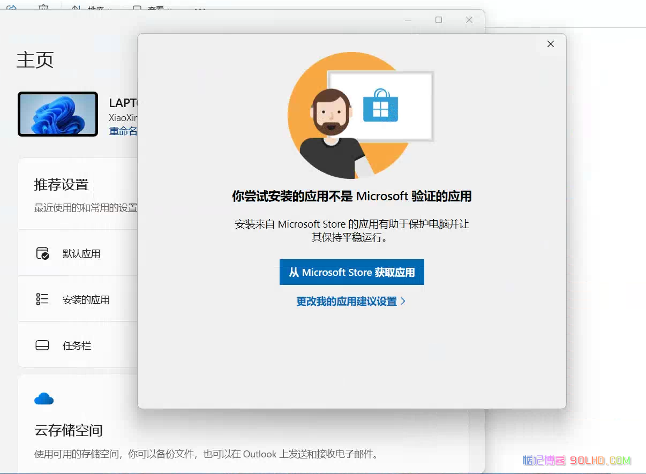The height and width of the screenshot is (474, 646).
Task: Click the dialog headline about Microsoft 验证的应用
Action: (x=352, y=197)
